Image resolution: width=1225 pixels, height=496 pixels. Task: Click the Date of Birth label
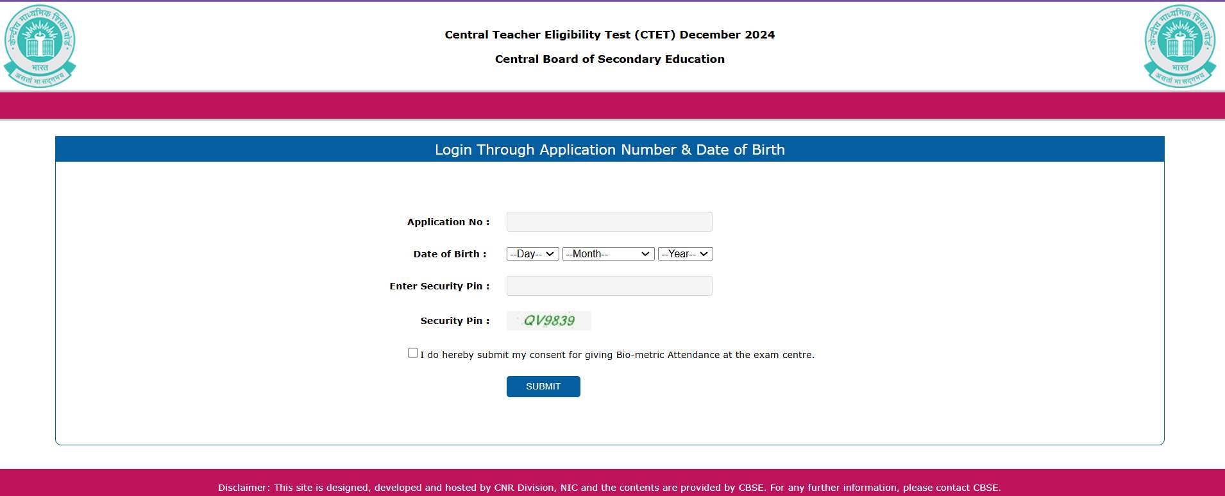pos(450,254)
